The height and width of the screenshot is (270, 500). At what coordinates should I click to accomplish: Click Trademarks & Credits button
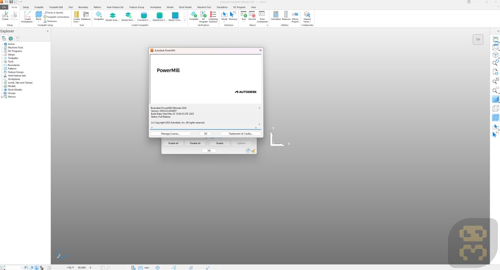pos(241,134)
